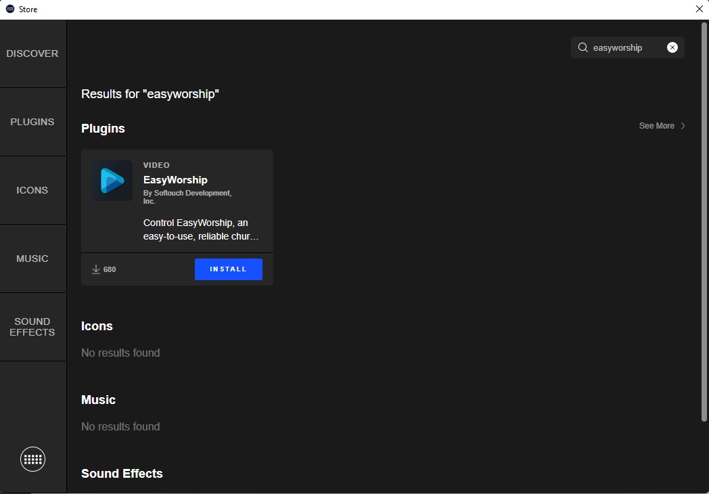Open the EasyWorship plugin card
The height and width of the screenshot is (494, 709).
[x=177, y=201]
